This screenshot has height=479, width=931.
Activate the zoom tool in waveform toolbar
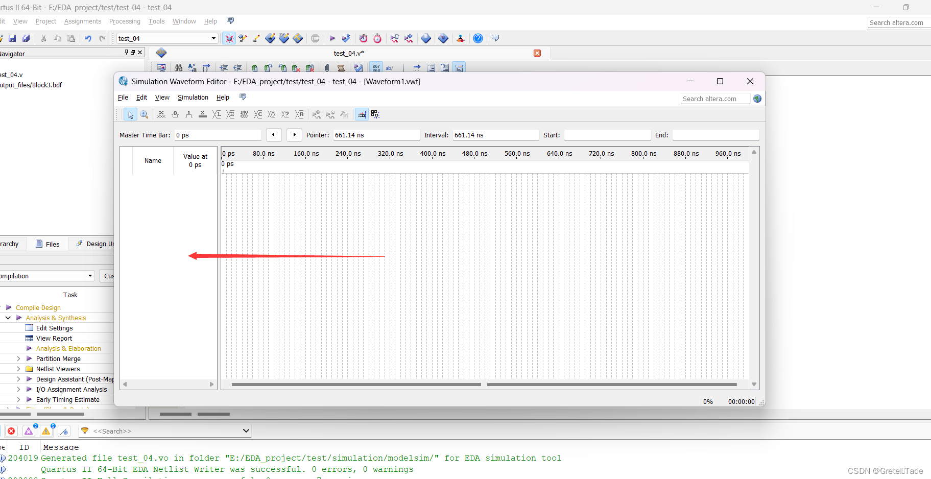(x=144, y=114)
